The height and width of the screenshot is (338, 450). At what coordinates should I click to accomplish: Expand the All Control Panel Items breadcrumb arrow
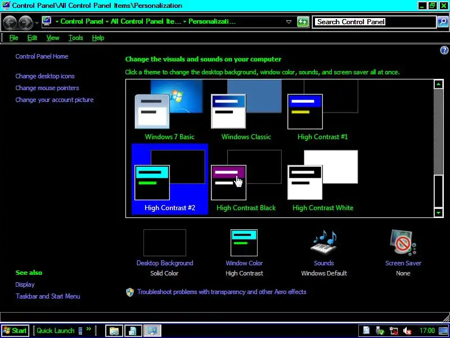(107, 21)
